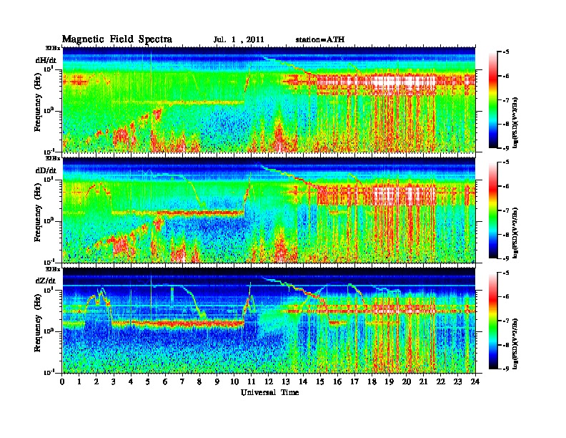Click hour 6 tick label on time axis

coord(165,381)
